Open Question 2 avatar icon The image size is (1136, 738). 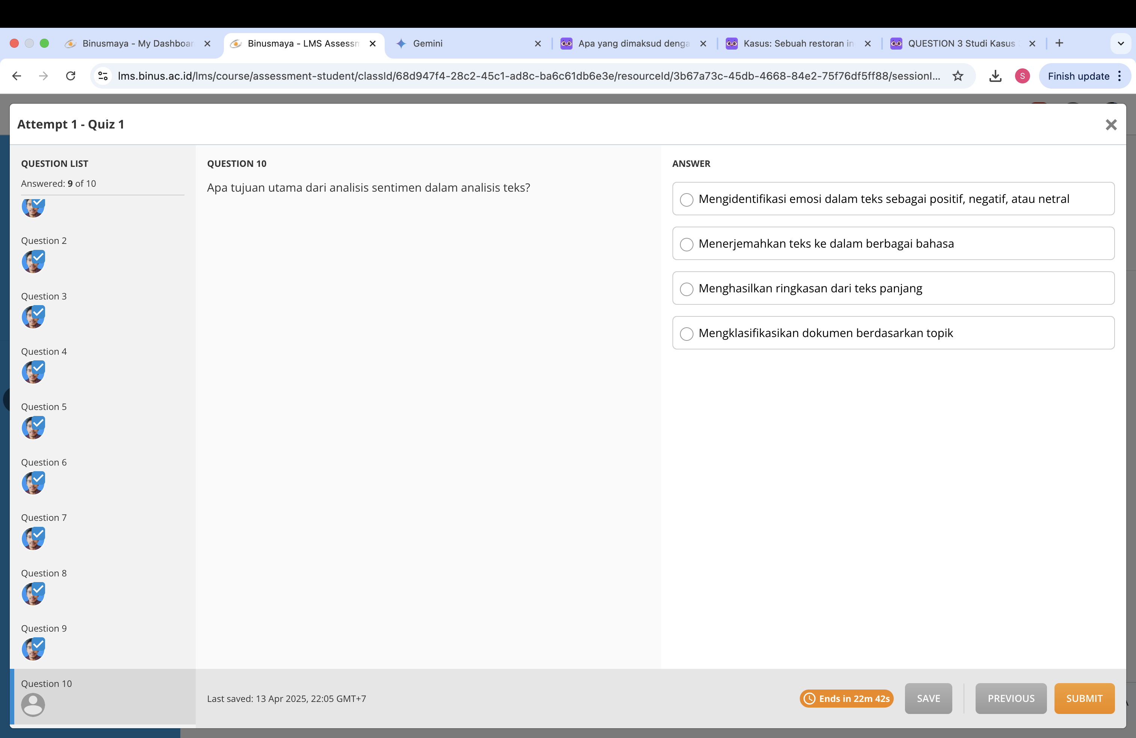coord(33,262)
